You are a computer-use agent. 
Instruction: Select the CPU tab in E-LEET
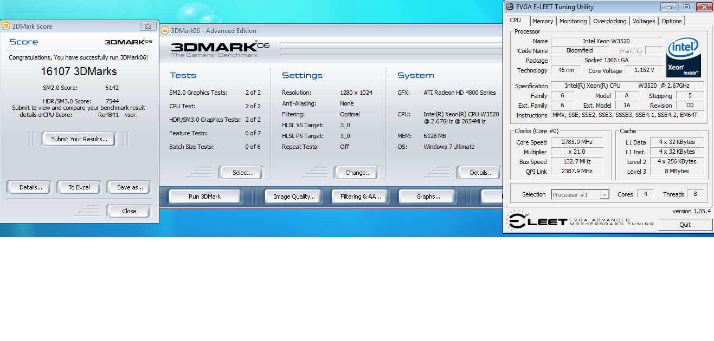click(516, 21)
